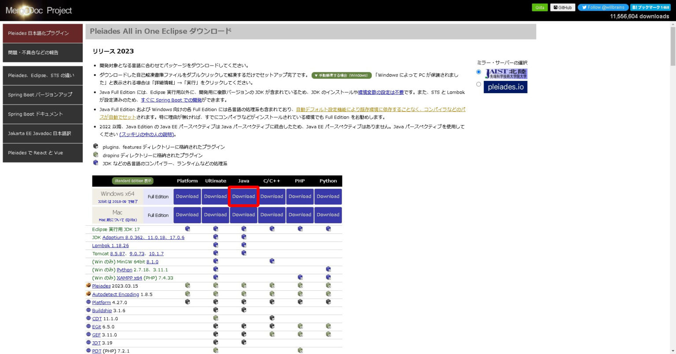Click the Python package icon in the Python column

click(328, 269)
